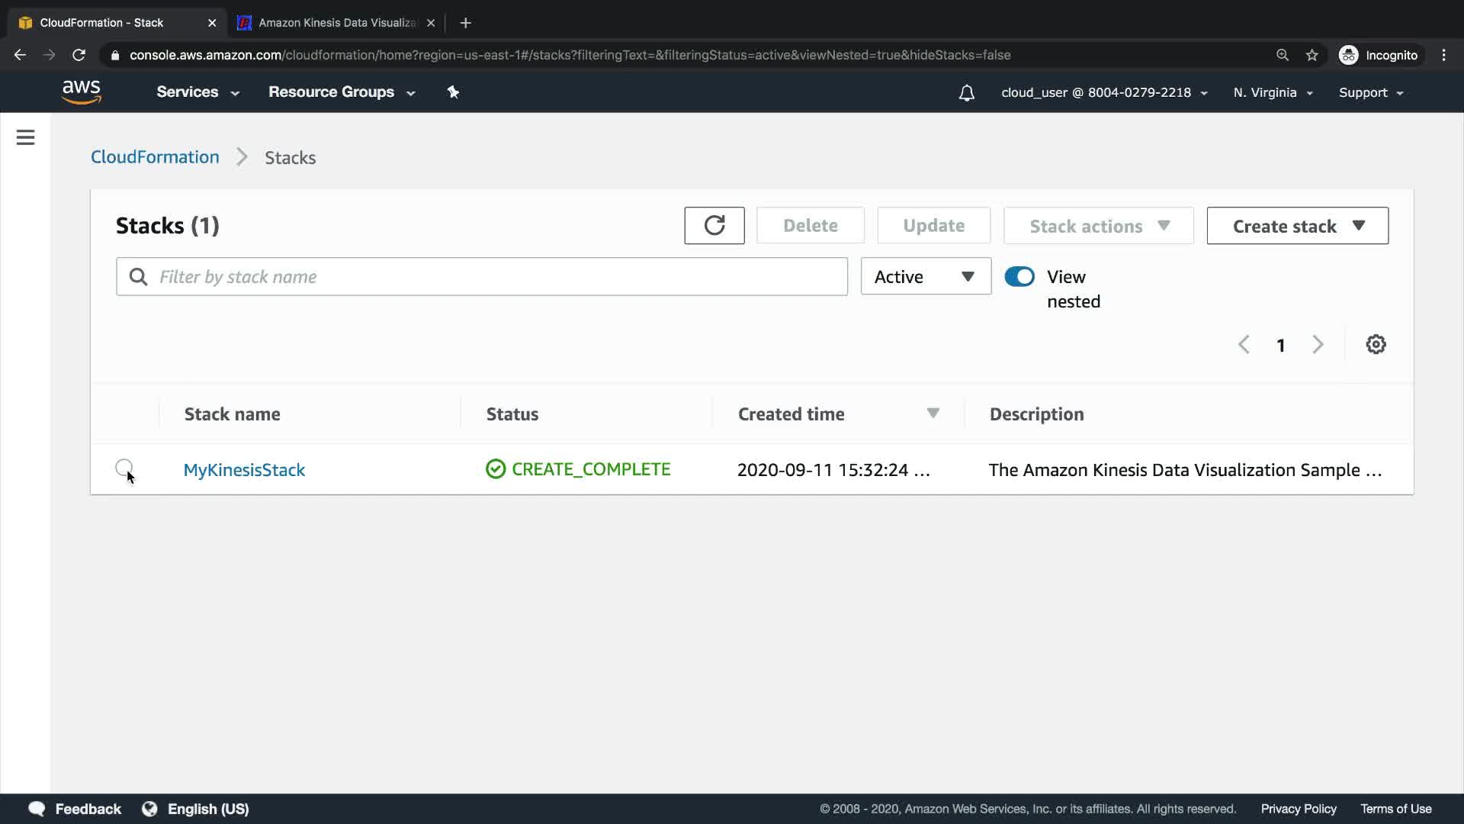Open the hamburger navigation menu
Viewport: 1464px width, 824px height.
point(25,137)
